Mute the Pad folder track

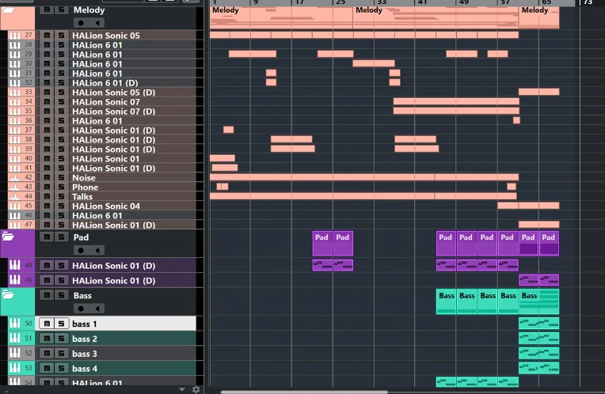point(47,237)
